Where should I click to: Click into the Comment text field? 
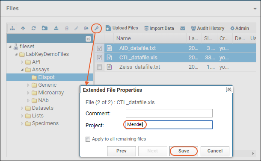[x=169, y=113]
